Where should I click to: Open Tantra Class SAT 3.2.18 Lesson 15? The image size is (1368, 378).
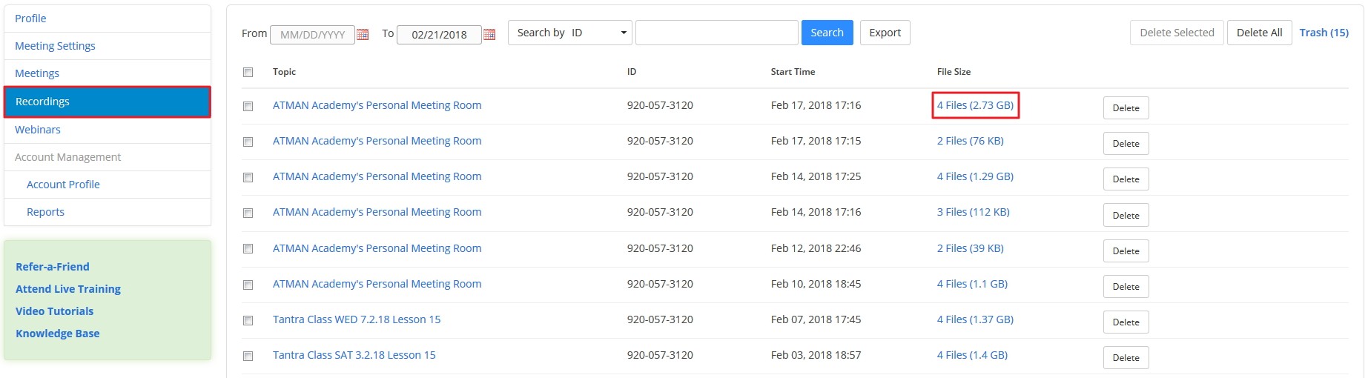click(354, 355)
